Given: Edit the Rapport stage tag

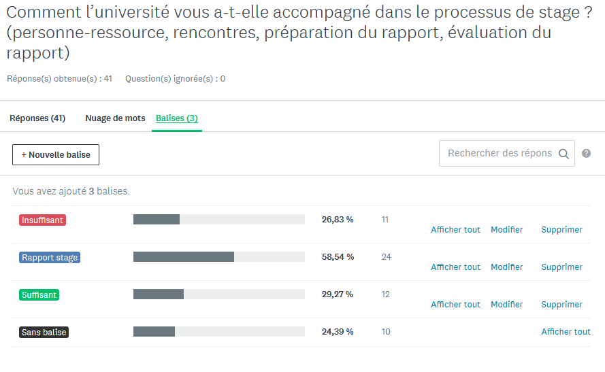Looking at the screenshot, I should coord(506,267).
